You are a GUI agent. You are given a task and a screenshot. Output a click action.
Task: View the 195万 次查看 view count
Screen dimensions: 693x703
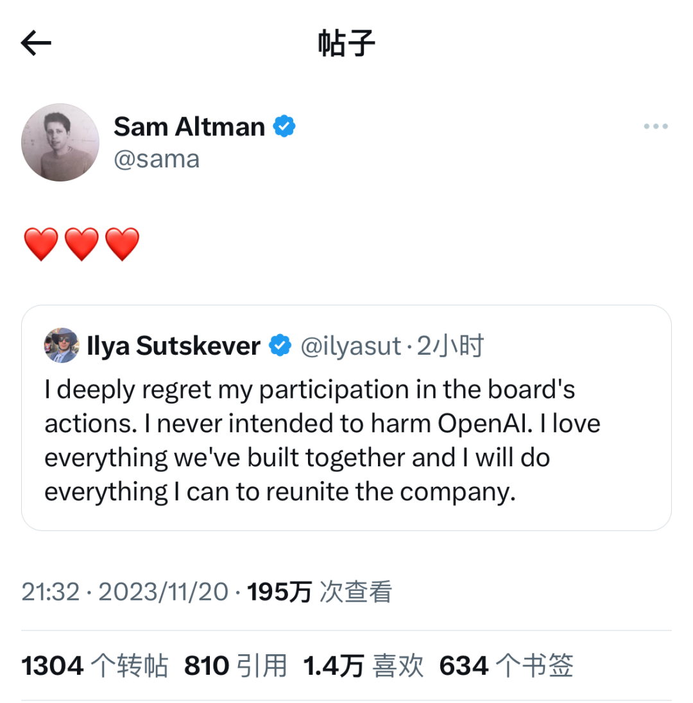(x=320, y=592)
